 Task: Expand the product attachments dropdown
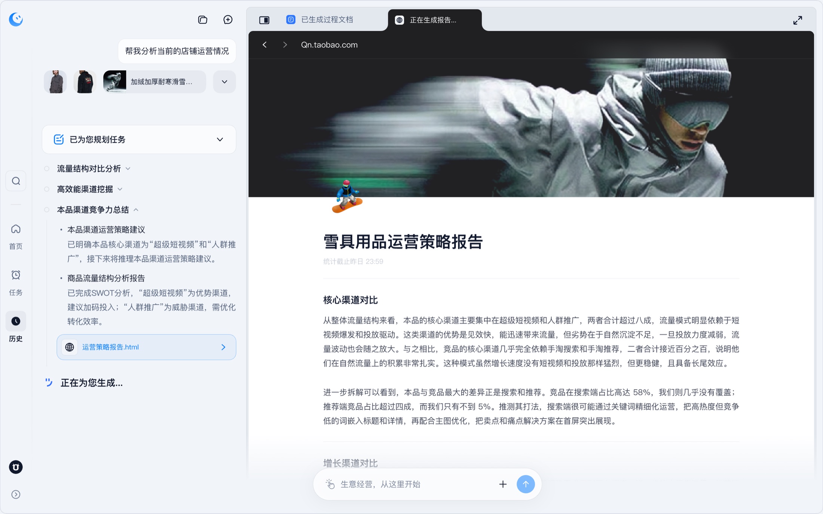(224, 82)
